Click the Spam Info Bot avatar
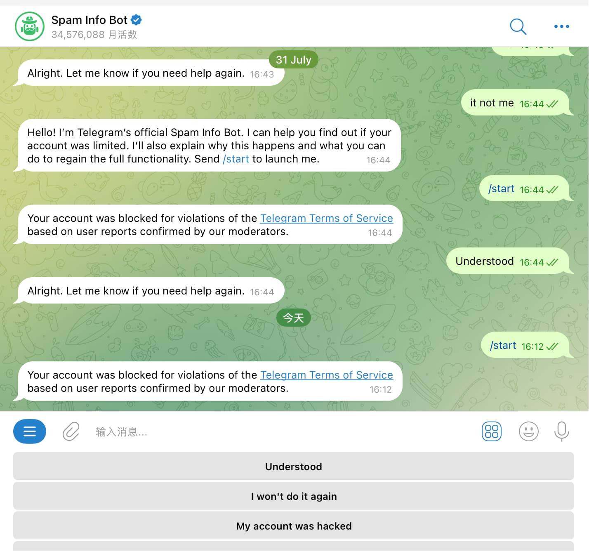589x551 pixels. pyautogui.click(x=30, y=26)
